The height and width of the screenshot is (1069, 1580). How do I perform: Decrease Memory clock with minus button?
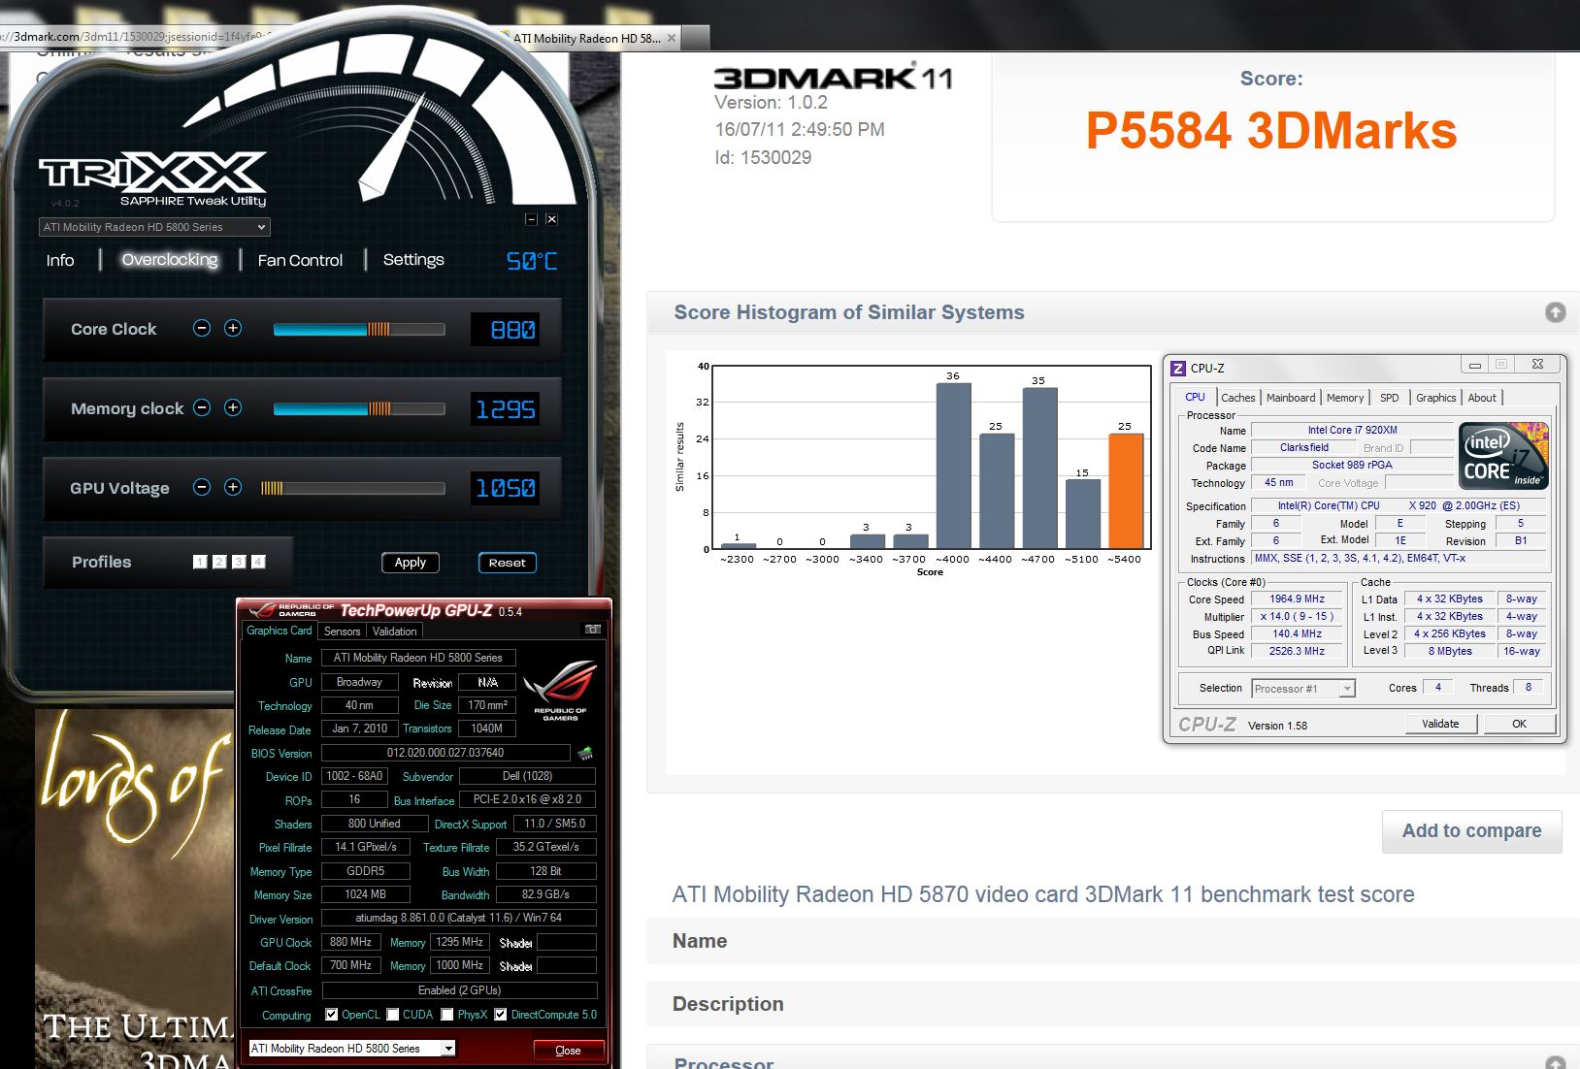[x=202, y=407]
